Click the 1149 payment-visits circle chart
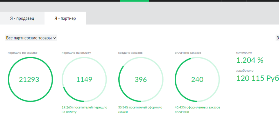Image resolution: width=279 pixels, height=119 pixels. tap(84, 79)
